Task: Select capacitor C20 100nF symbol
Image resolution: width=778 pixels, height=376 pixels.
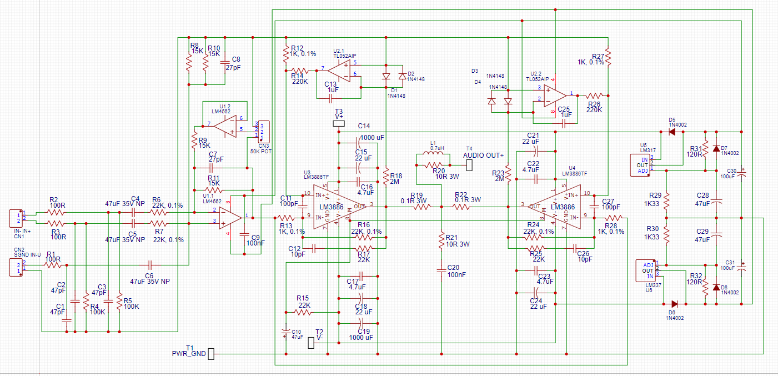Action: point(441,270)
